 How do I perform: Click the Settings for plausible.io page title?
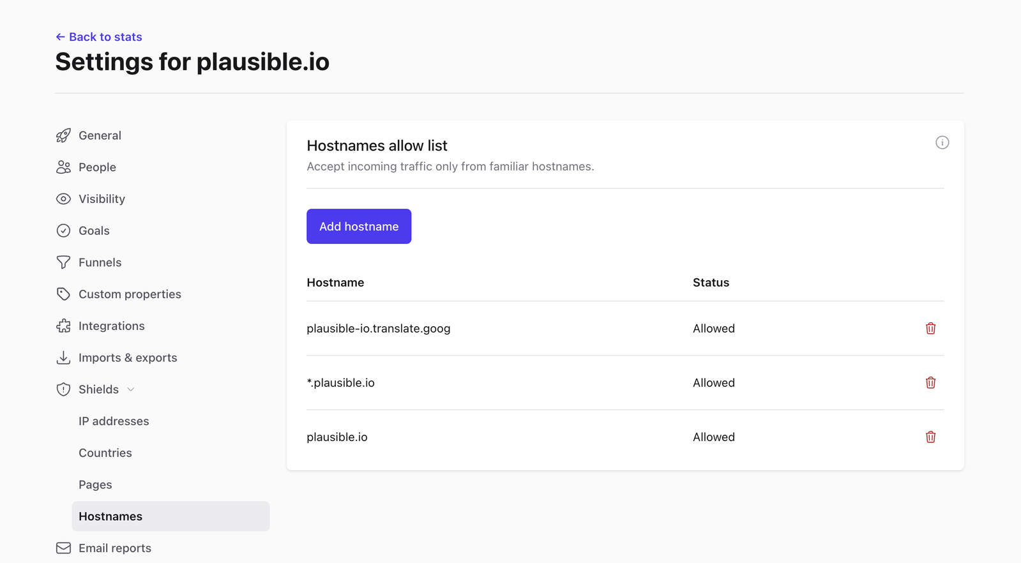[192, 62]
